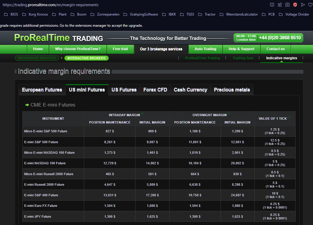The image size is (313, 225).
Task: Open the BIOS bookmark folder
Action: point(11,14)
